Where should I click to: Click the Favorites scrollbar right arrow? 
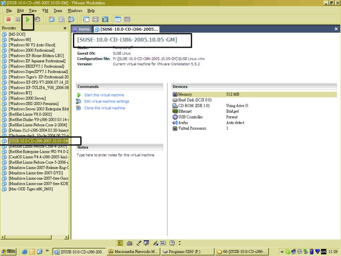(x=66, y=237)
